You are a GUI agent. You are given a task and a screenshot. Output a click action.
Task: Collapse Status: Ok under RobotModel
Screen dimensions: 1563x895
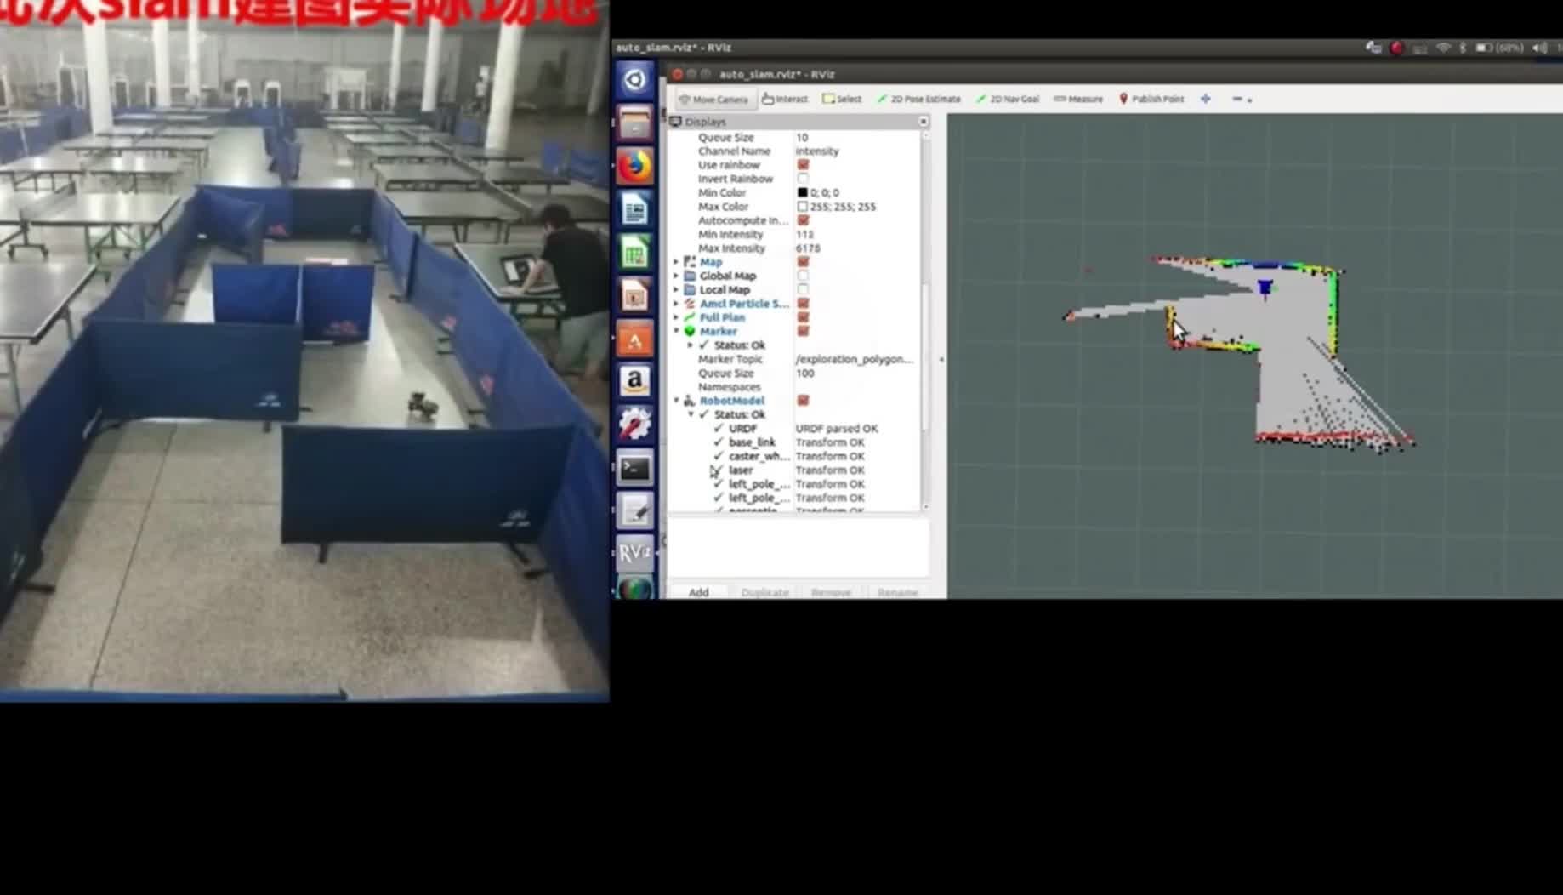click(691, 414)
